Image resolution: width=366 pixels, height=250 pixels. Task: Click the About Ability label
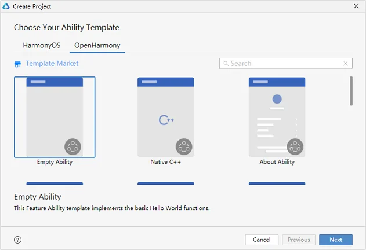(x=277, y=162)
